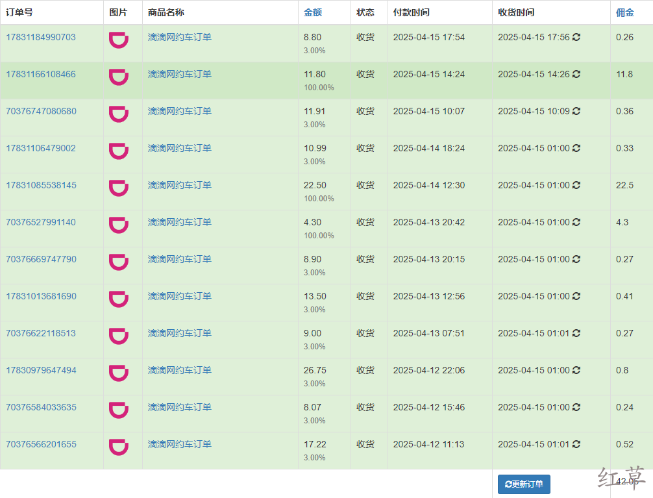Open order number 17831184990703
Image resolution: width=653 pixels, height=498 pixels.
[x=41, y=37]
